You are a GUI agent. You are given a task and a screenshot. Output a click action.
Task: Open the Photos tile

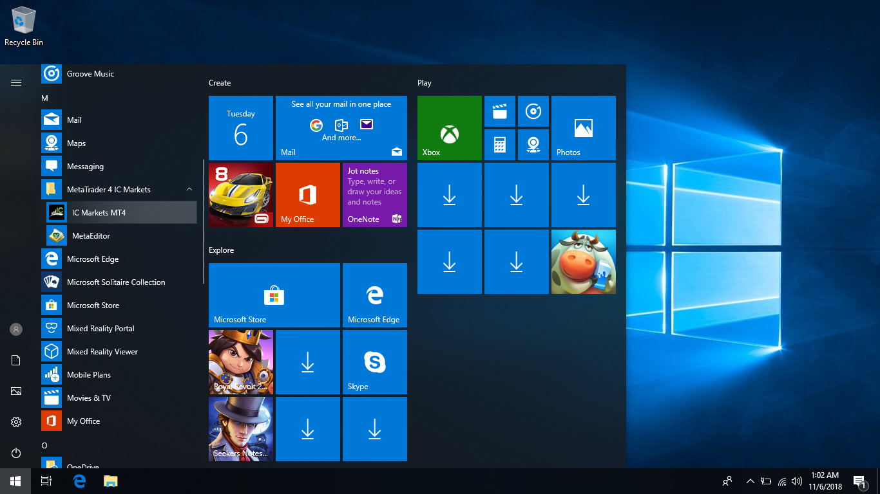click(584, 128)
